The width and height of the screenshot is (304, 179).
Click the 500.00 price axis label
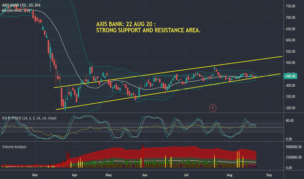(x=290, y=63)
